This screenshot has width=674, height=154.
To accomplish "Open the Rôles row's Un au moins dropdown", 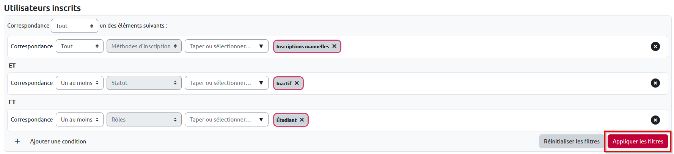I will pyautogui.click(x=79, y=120).
